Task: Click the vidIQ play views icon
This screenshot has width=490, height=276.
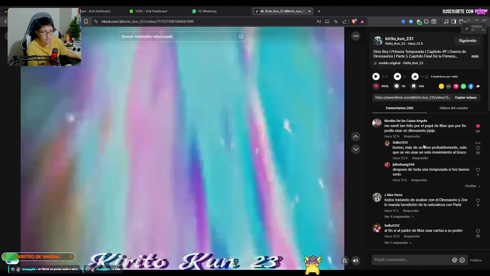Action: (376, 76)
